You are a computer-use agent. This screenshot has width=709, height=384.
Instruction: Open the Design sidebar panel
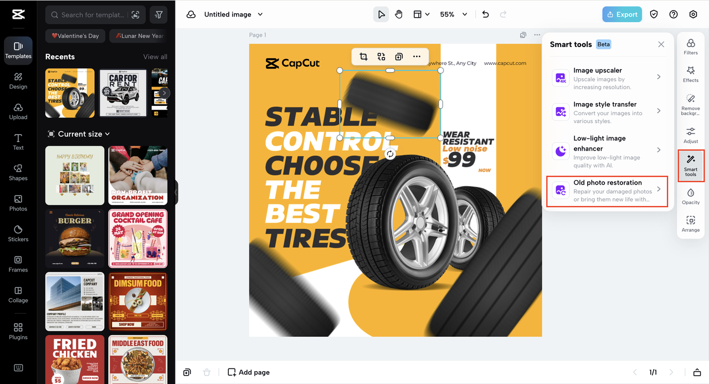pyautogui.click(x=18, y=81)
